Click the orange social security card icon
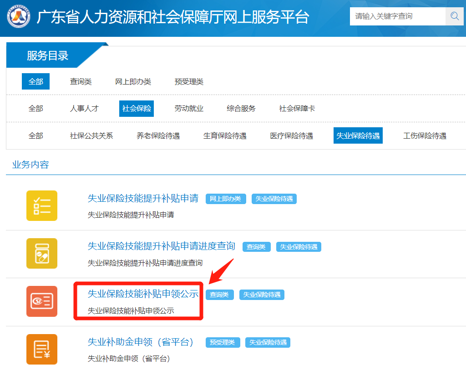This screenshot has height=370, width=466. click(42, 301)
